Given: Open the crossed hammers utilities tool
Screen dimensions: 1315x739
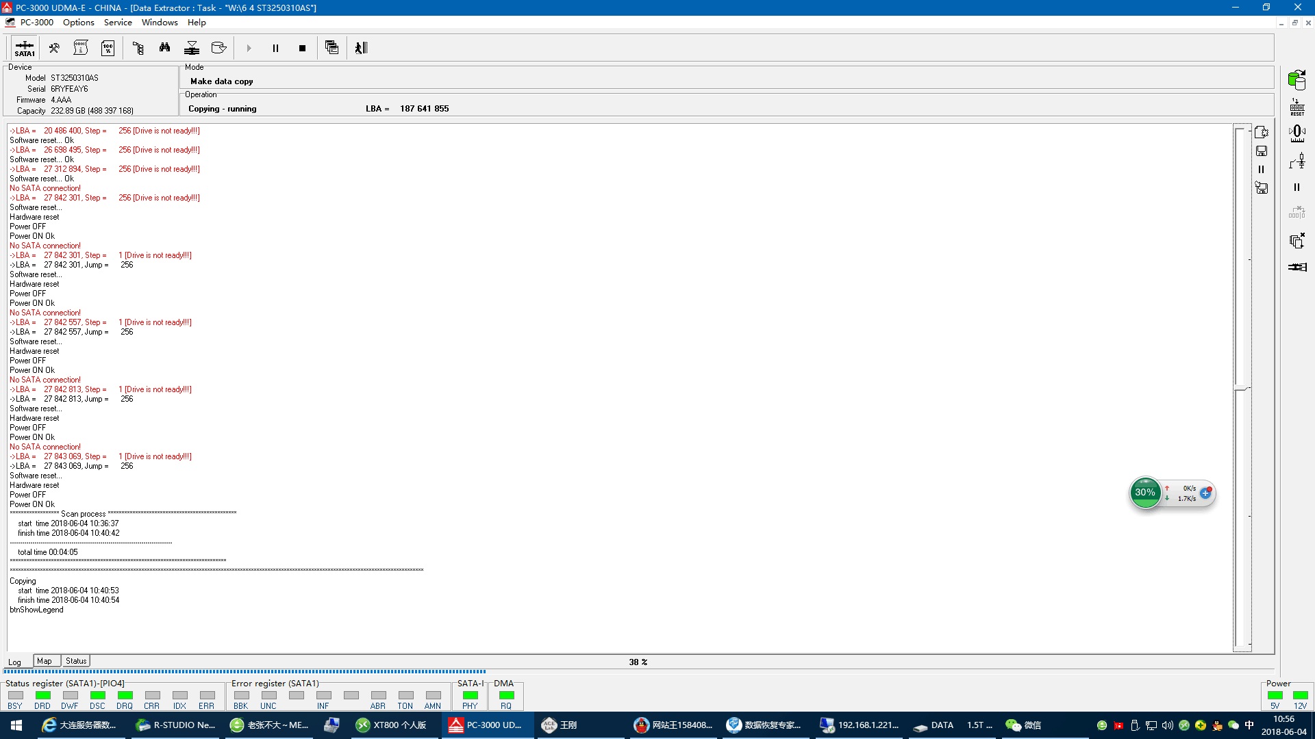Looking at the screenshot, I should [54, 48].
